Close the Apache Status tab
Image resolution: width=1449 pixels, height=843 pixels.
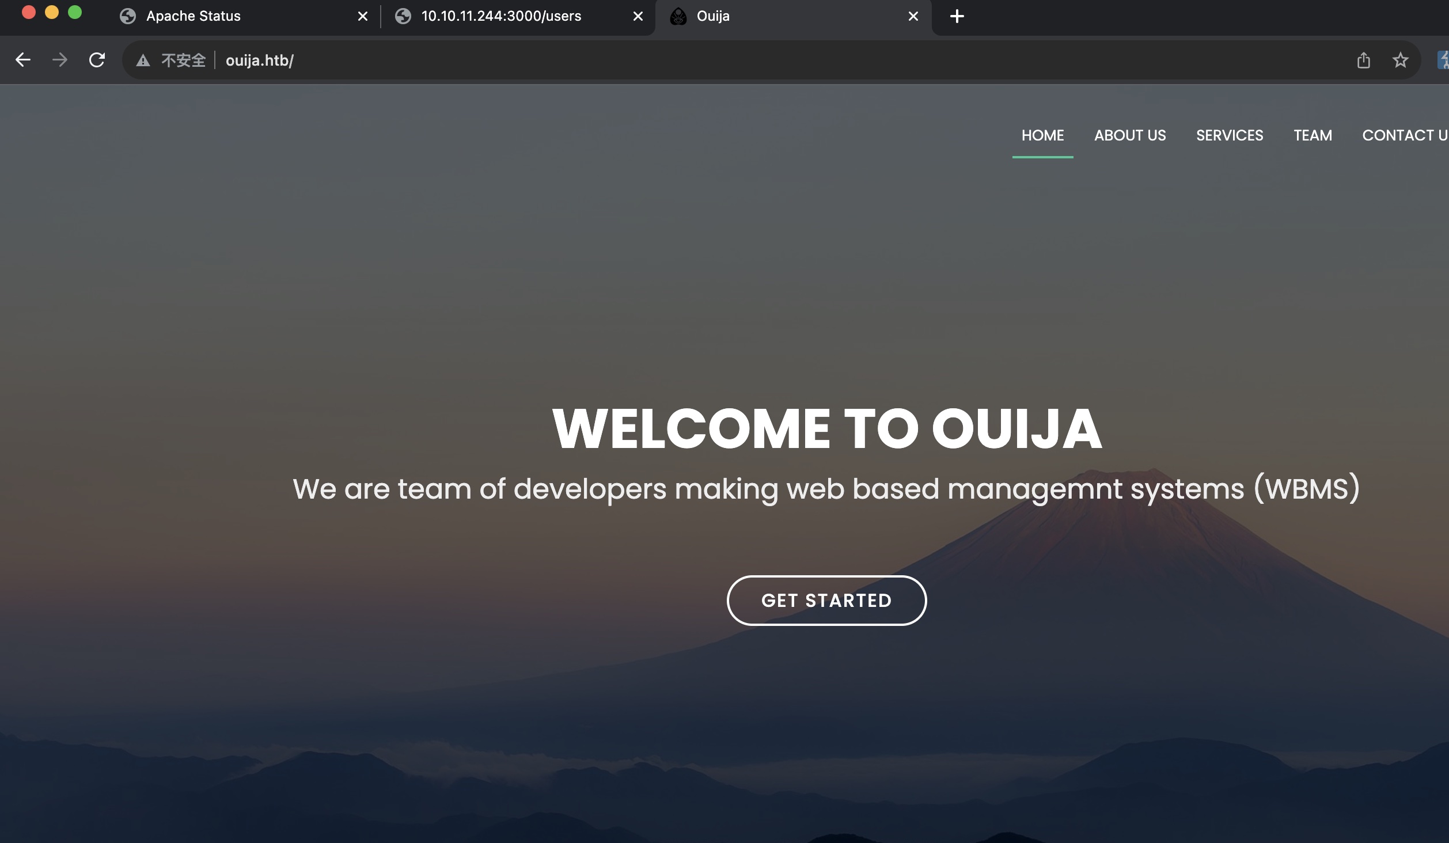click(362, 16)
